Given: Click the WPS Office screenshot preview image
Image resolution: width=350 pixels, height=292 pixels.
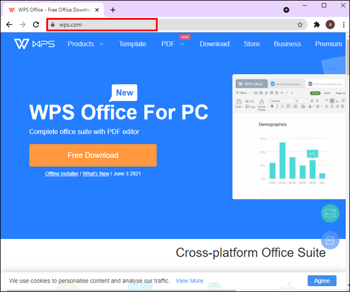Looking at the screenshot, I should (289, 137).
